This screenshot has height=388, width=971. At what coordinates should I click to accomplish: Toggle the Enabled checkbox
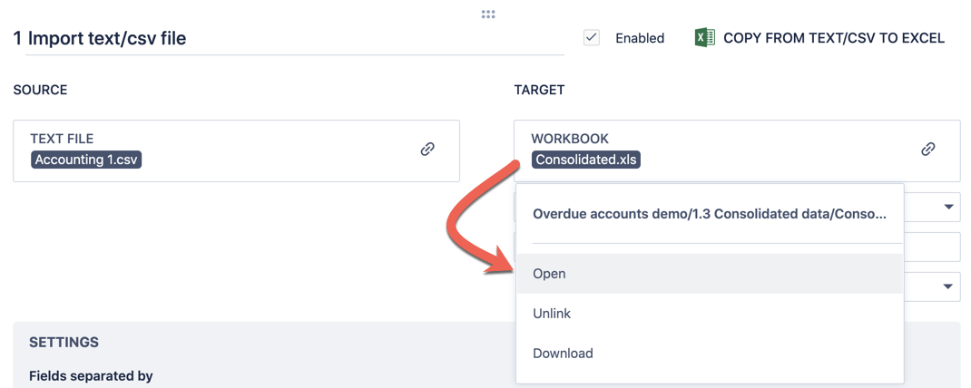pyautogui.click(x=592, y=38)
